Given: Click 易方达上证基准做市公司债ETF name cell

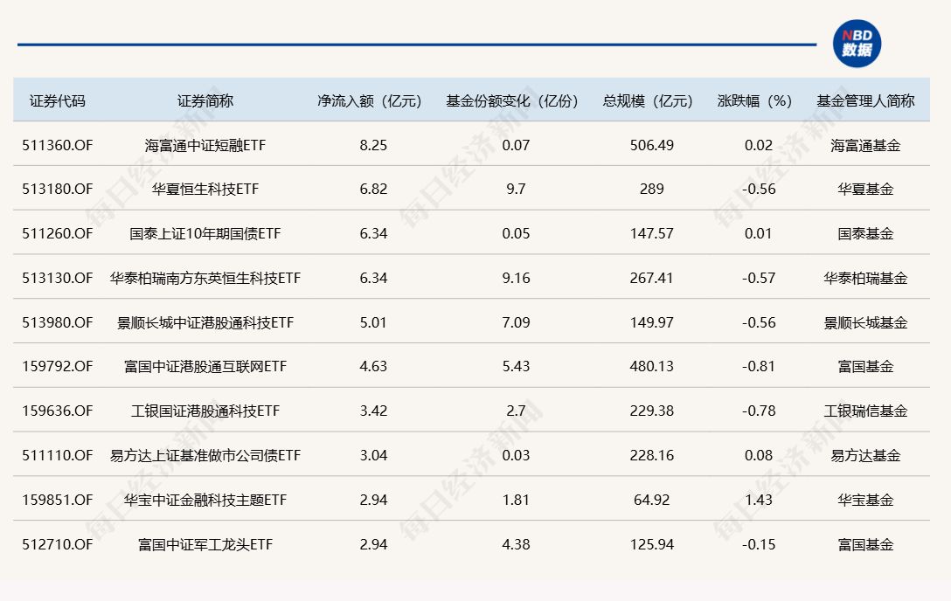Looking at the screenshot, I should tap(205, 455).
